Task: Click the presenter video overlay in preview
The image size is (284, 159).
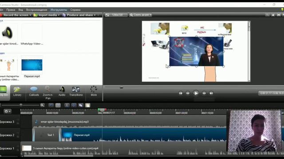Action: click(x=196, y=51)
